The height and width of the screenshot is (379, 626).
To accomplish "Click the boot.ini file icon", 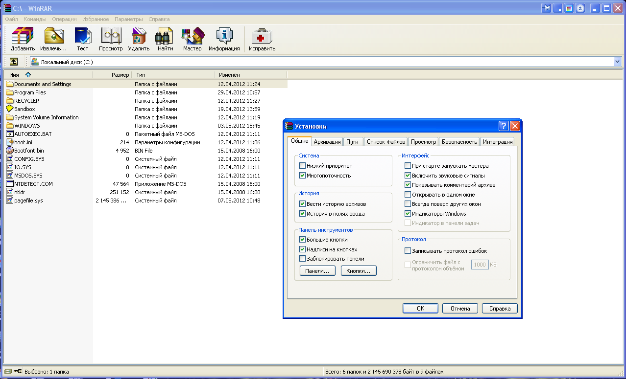I will (9, 142).
